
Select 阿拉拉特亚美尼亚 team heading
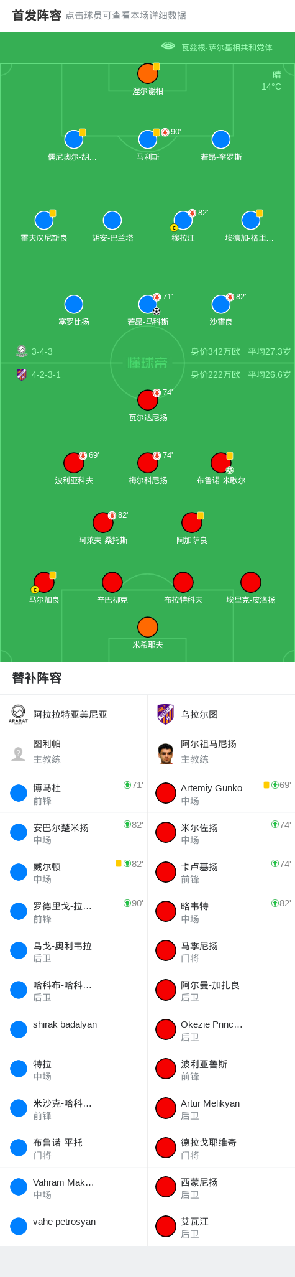pos(70,715)
